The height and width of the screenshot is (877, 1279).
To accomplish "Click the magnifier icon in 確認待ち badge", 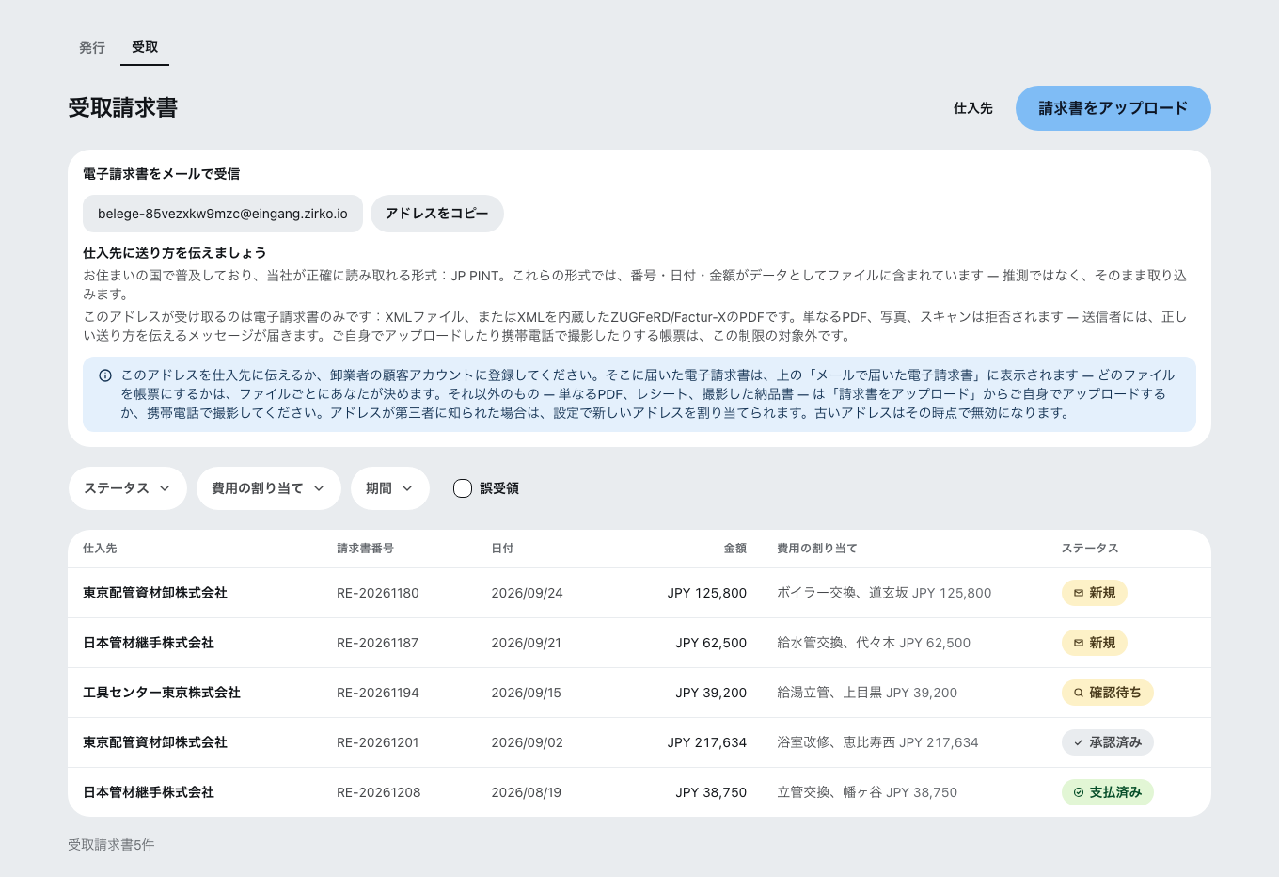I will 1079,693.
